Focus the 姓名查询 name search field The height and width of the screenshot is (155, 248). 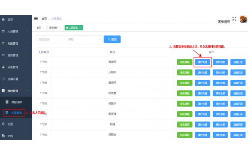pos(50,39)
